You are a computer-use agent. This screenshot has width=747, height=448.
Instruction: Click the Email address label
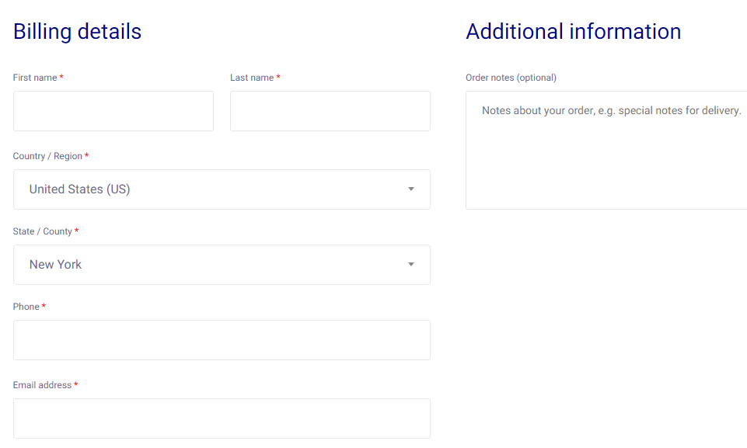tap(42, 385)
